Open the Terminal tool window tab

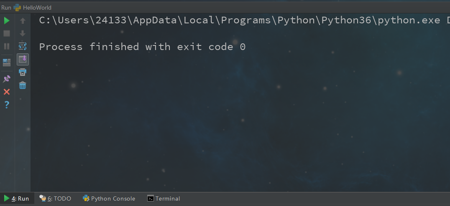164,198
